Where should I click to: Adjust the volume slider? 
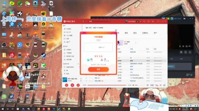click(140, 85)
